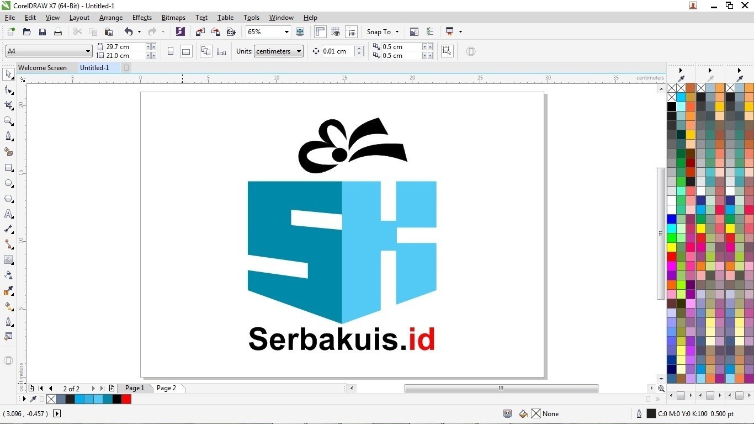Select the Drop Shadow tool

pyautogui.click(x=8, y=259)
